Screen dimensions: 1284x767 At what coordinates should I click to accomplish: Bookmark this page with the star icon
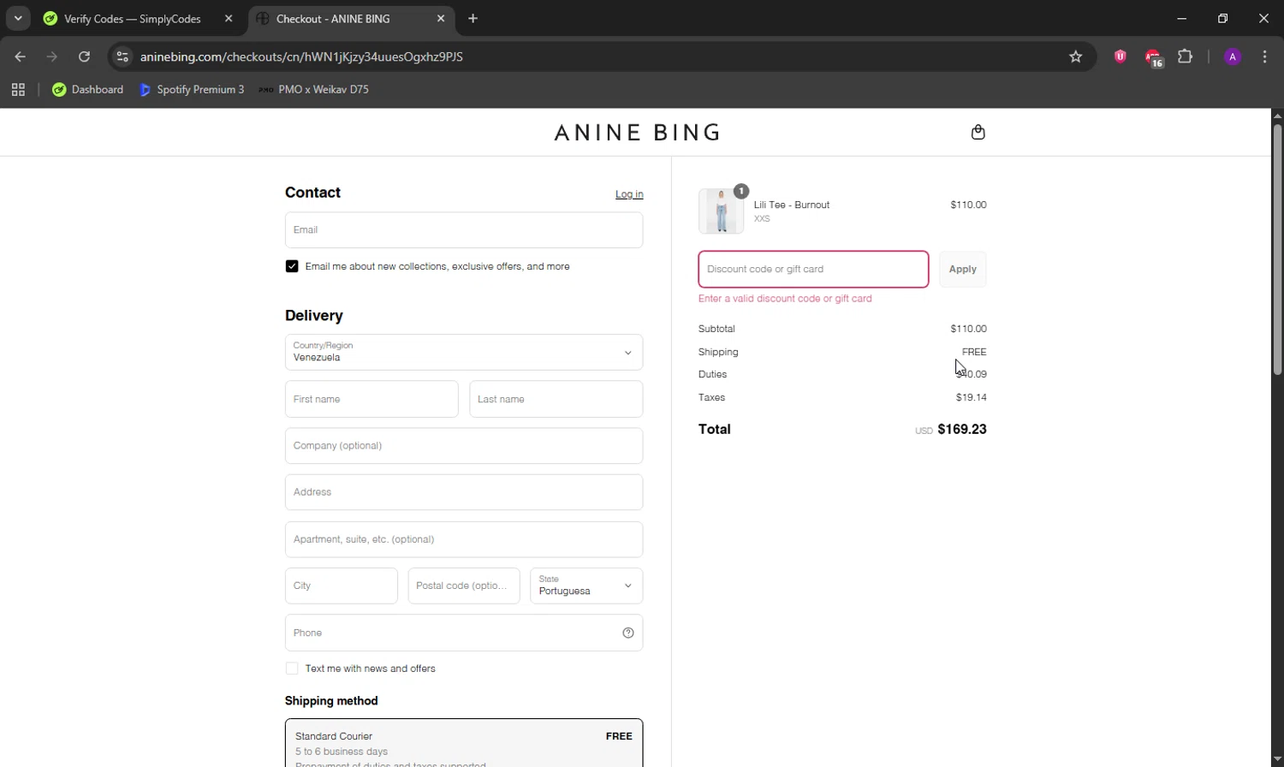(x=1076, y=56)
